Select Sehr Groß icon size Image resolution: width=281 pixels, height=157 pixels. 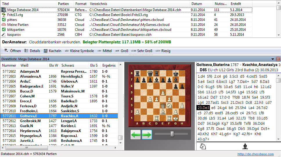tap(142, 51)
